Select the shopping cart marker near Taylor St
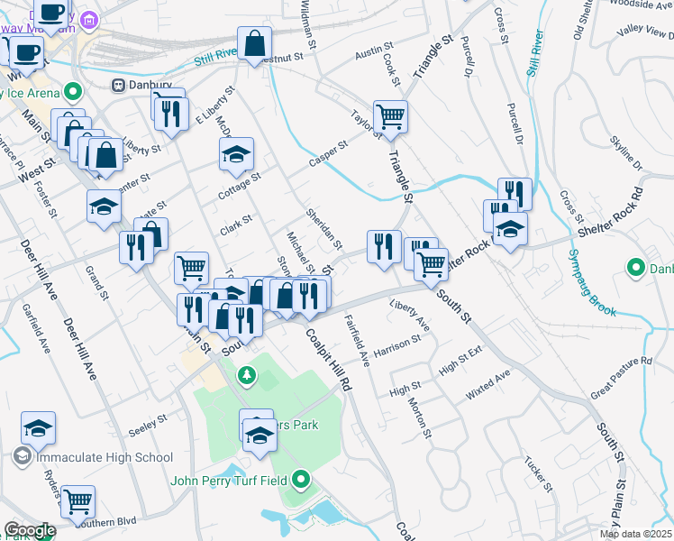This screenshot has width=674, height=541. (x=390, y=116)
